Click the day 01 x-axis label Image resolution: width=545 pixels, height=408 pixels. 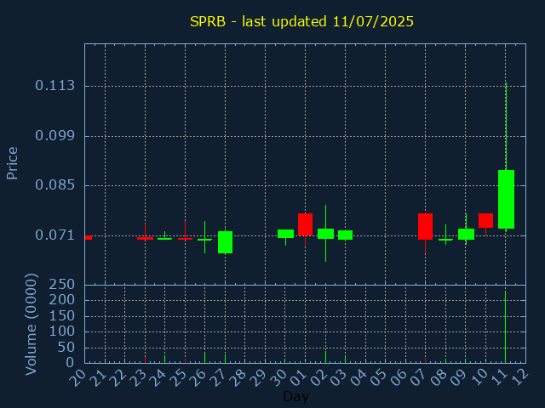(x=297, y=377)
